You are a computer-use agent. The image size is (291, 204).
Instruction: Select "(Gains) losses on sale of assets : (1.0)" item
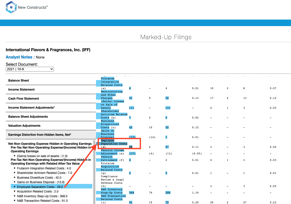pyautogui.click(x=42, y=156)
